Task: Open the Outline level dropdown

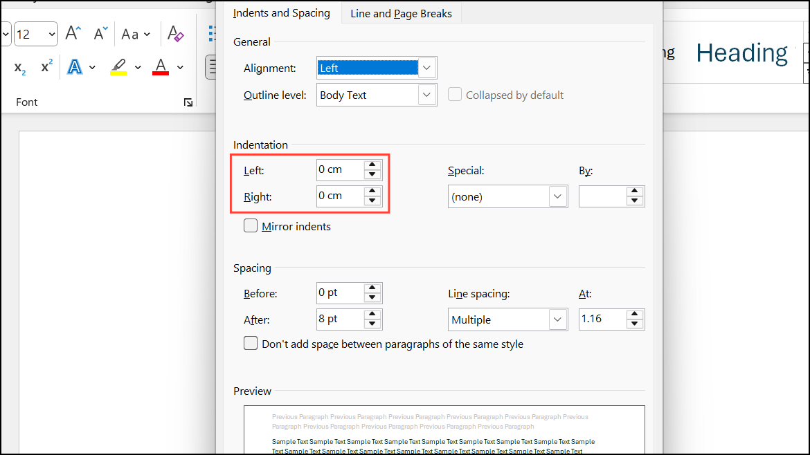Action: pos(427,95)
